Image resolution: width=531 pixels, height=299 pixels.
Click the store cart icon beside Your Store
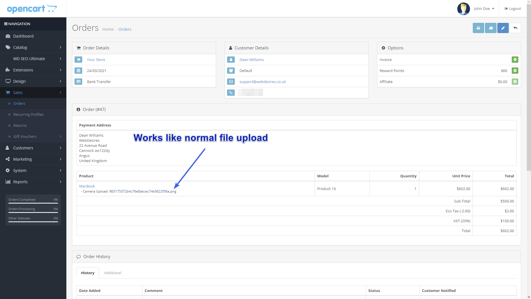pyautogui.click(x=79, y=60)
